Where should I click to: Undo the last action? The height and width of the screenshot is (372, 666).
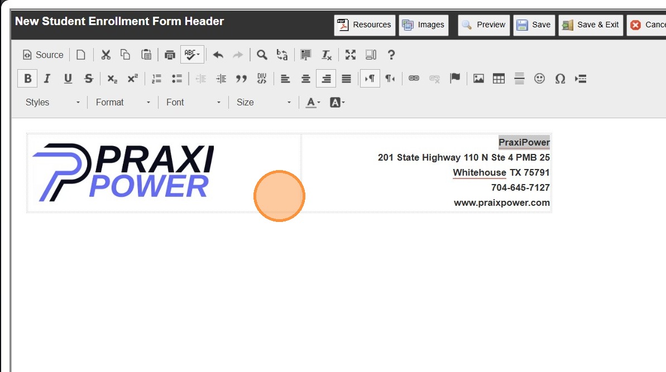click(x=218, y=55)
